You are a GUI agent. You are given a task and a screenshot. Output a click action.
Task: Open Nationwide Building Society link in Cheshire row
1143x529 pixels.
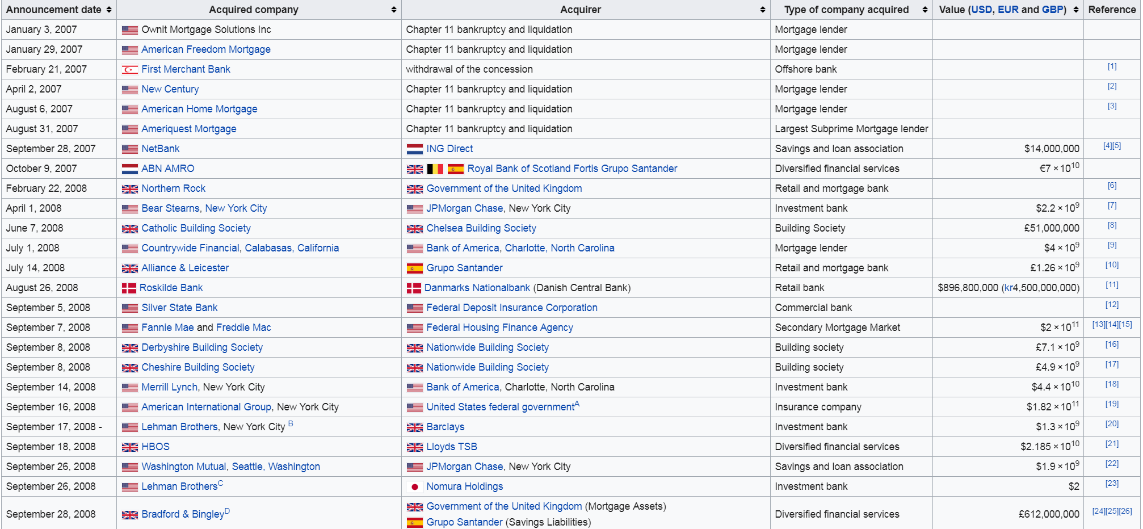[x=488, y=367]
